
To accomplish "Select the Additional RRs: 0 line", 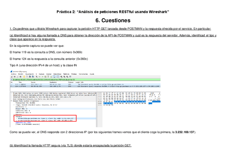I will coord(23,113).
